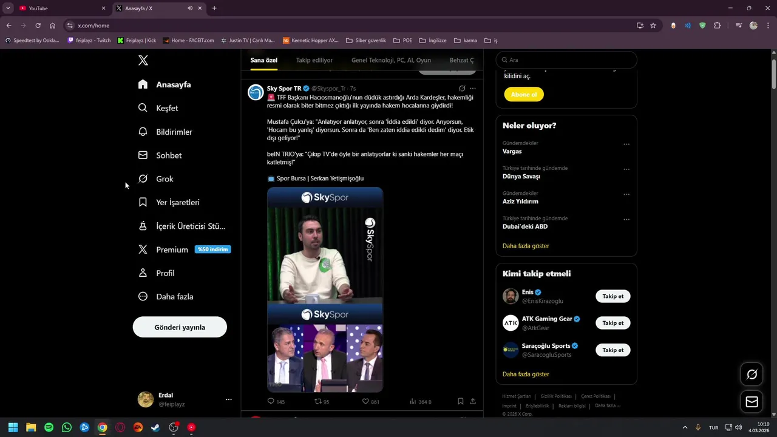Click reply icon on Sky Spor post
The height and width of the screenshot is (437, 777).
click(271, 401)
